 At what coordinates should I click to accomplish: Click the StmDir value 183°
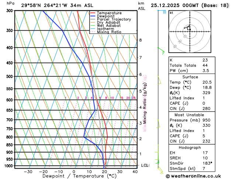207,163
